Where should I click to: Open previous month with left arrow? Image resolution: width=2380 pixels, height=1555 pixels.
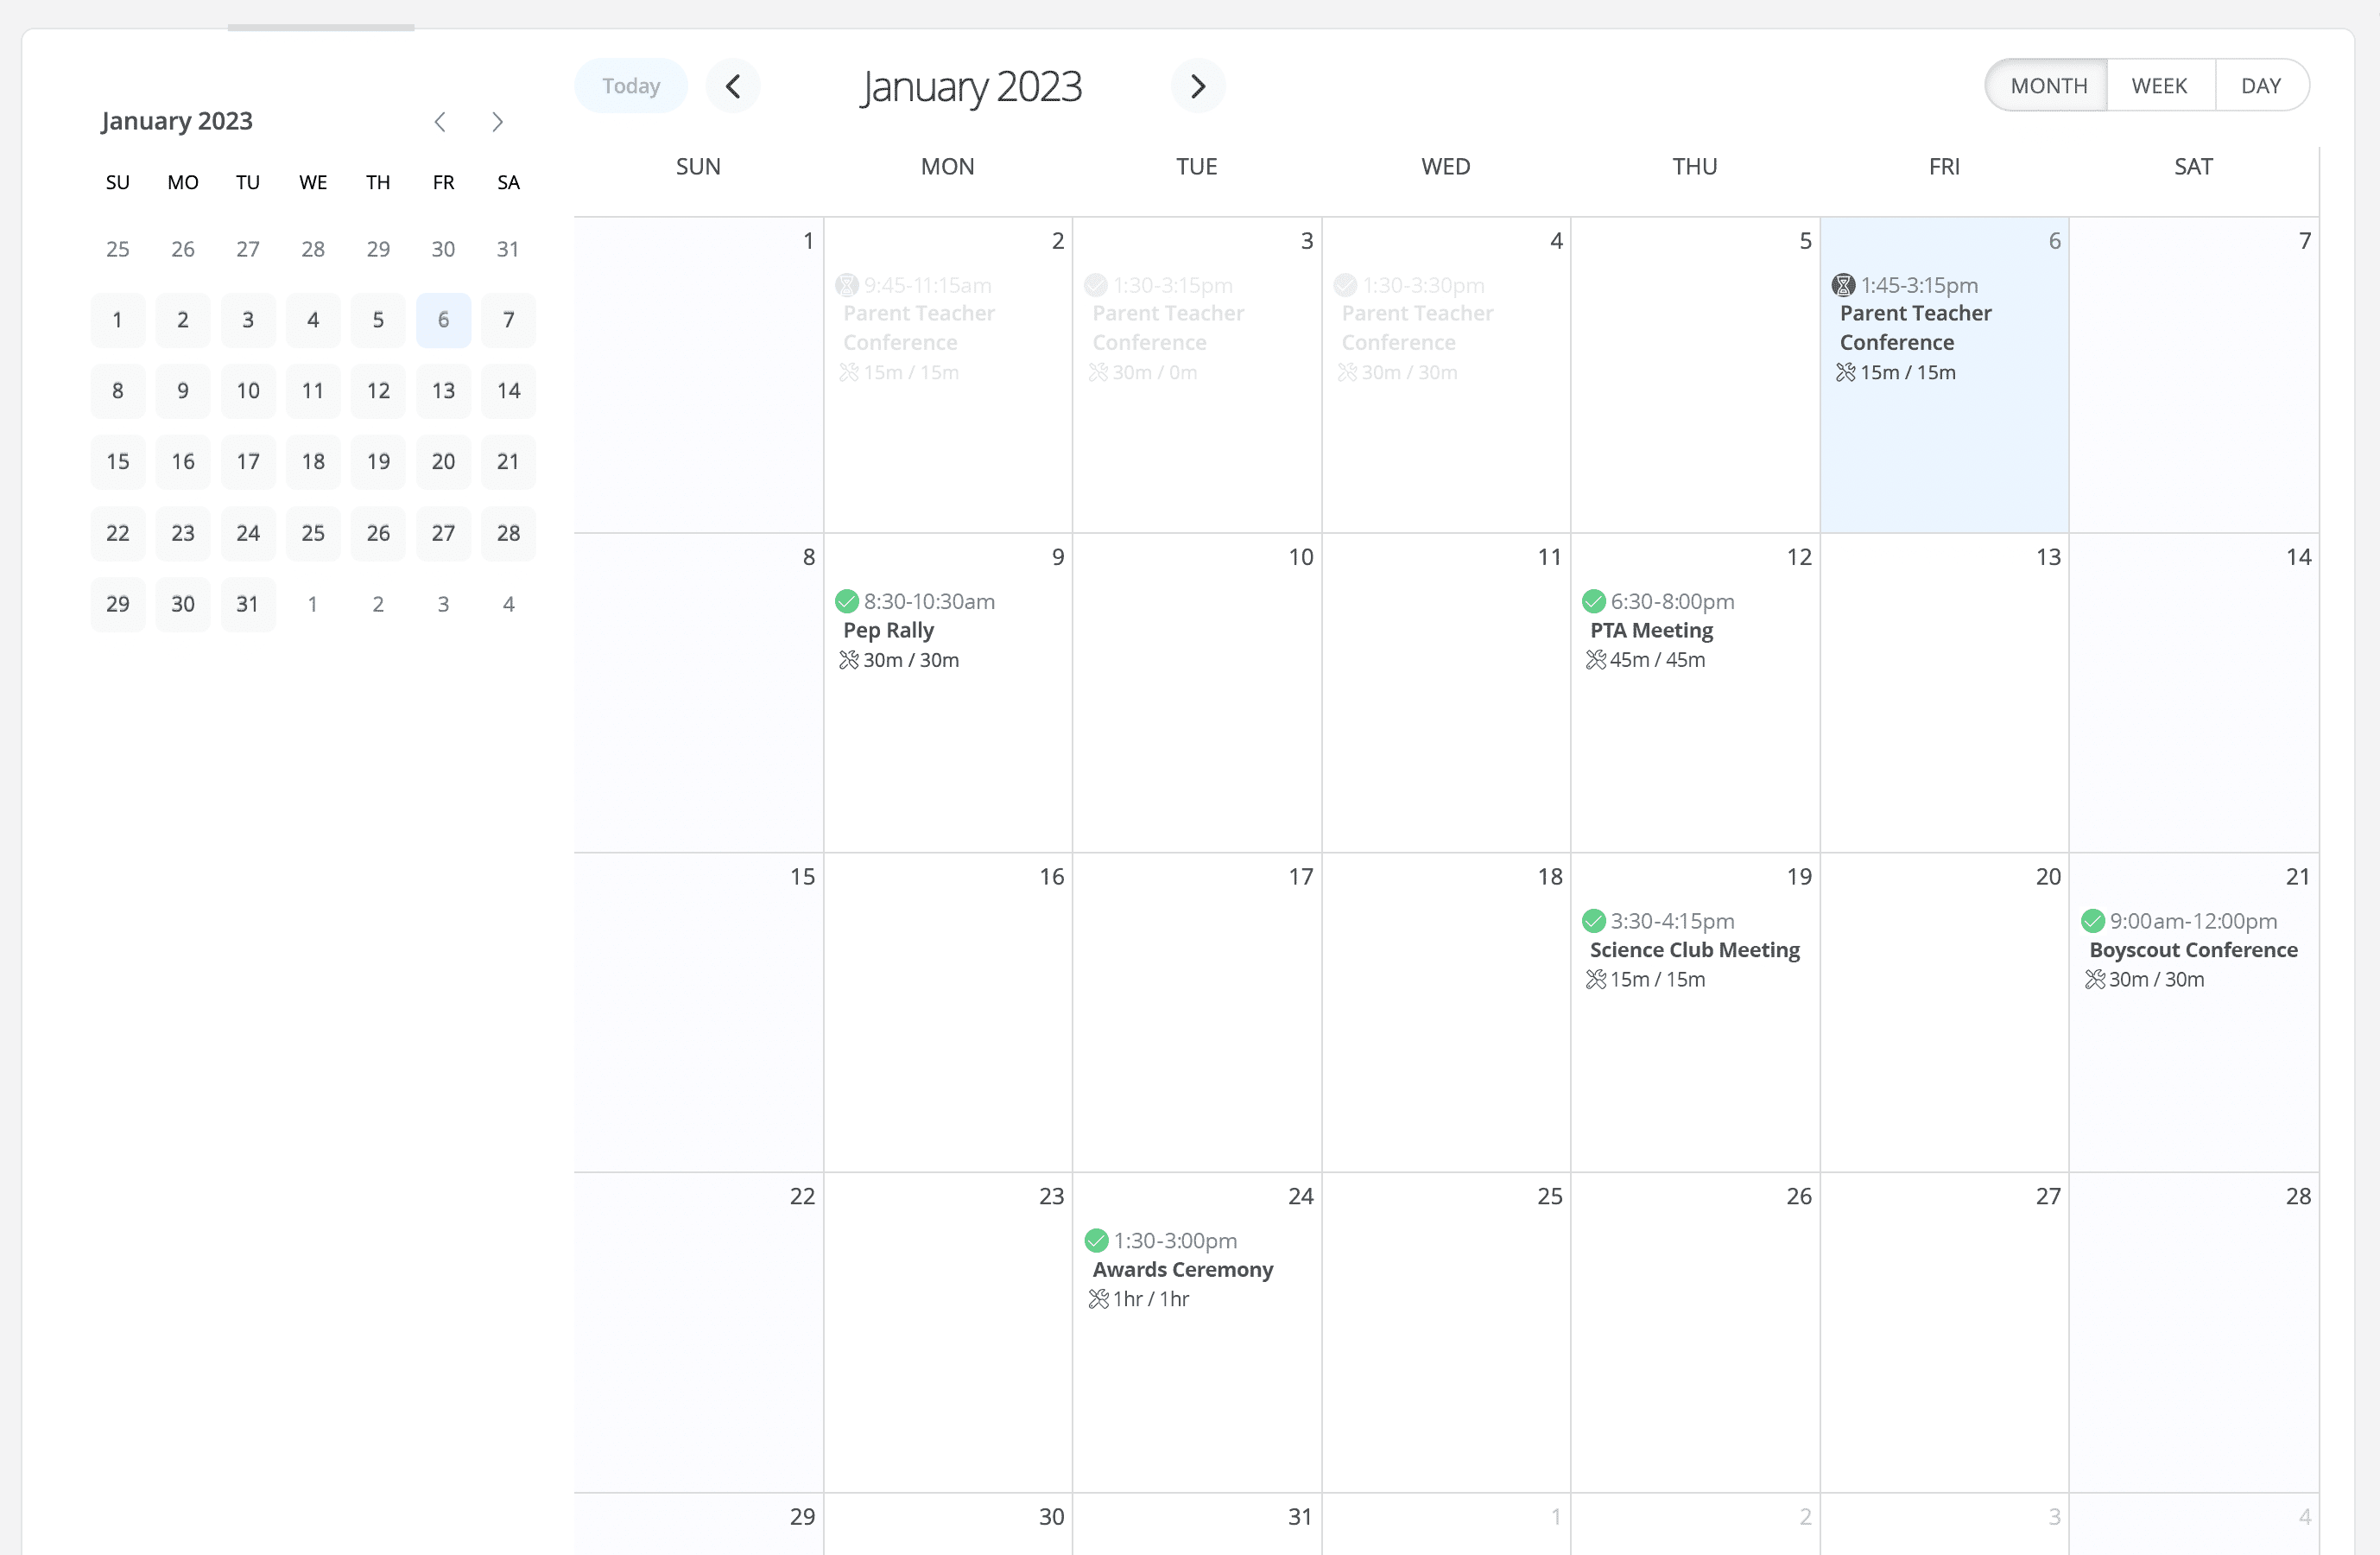coord(733,86)
